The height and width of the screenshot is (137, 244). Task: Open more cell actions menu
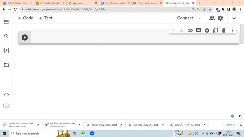(232, 30)
